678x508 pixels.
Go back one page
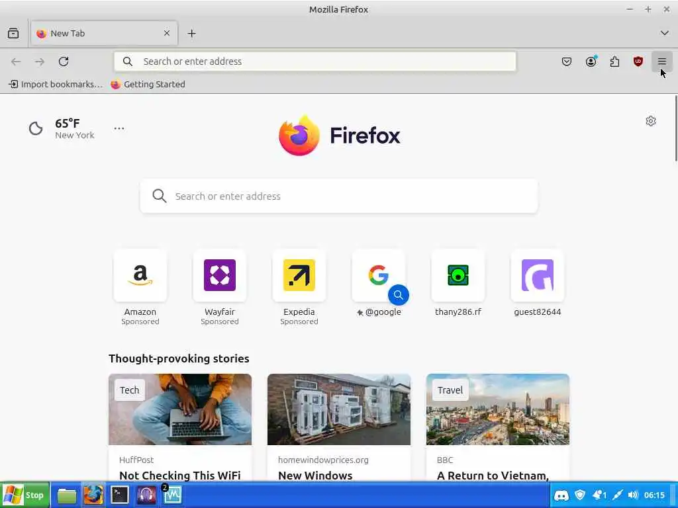[16, 62]
